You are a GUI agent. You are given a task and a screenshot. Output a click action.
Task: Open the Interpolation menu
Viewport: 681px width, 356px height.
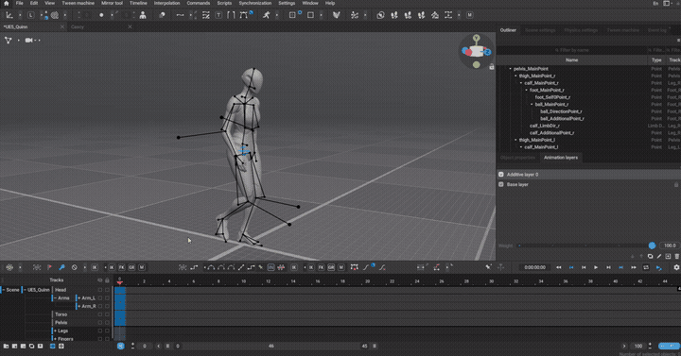(x=166, y=3)
